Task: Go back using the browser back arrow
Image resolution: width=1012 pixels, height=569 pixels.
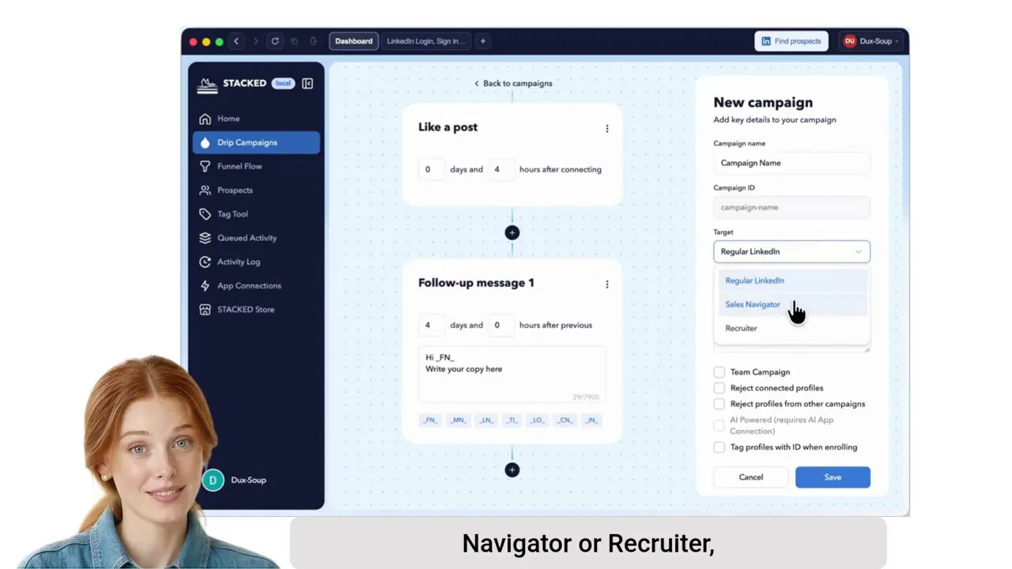Action: point(236,41)
